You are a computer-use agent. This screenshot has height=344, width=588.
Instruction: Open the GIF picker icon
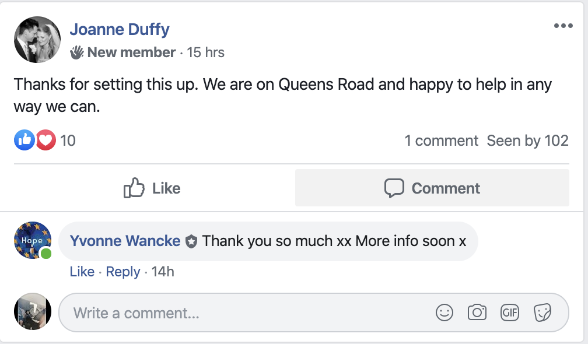click(x=510, y=313)
